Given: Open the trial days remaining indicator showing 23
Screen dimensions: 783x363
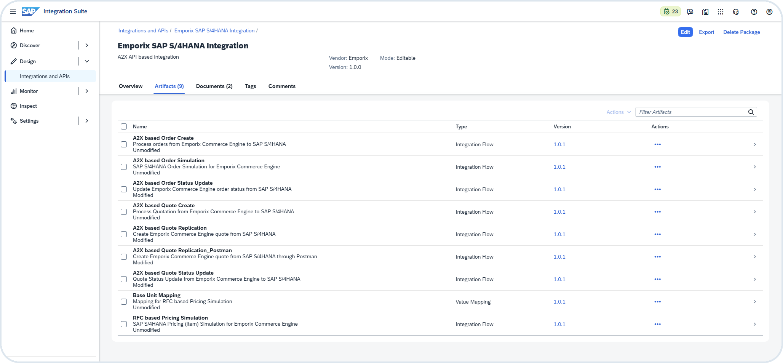Looking at the screenshot, I should tap(671, 12).
